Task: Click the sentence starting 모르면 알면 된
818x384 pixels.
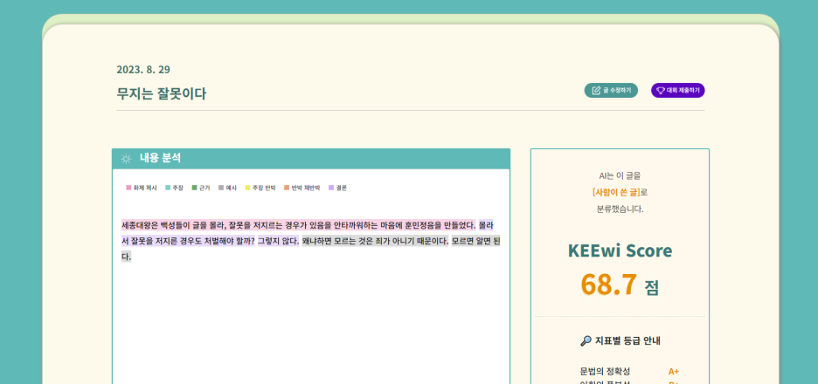Action: pyautogui.click(x=475, y=241)
